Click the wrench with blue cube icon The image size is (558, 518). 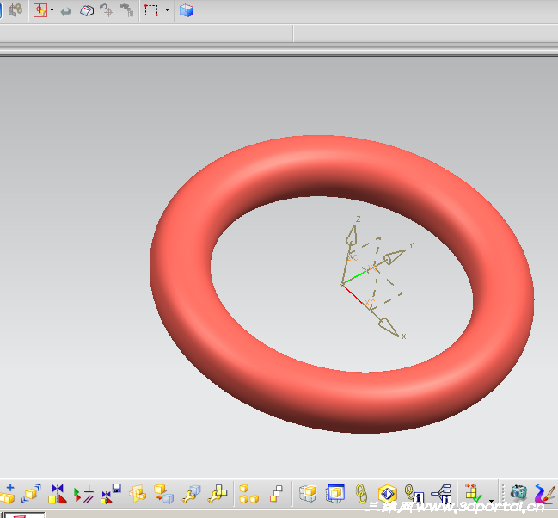click(192, 494)
